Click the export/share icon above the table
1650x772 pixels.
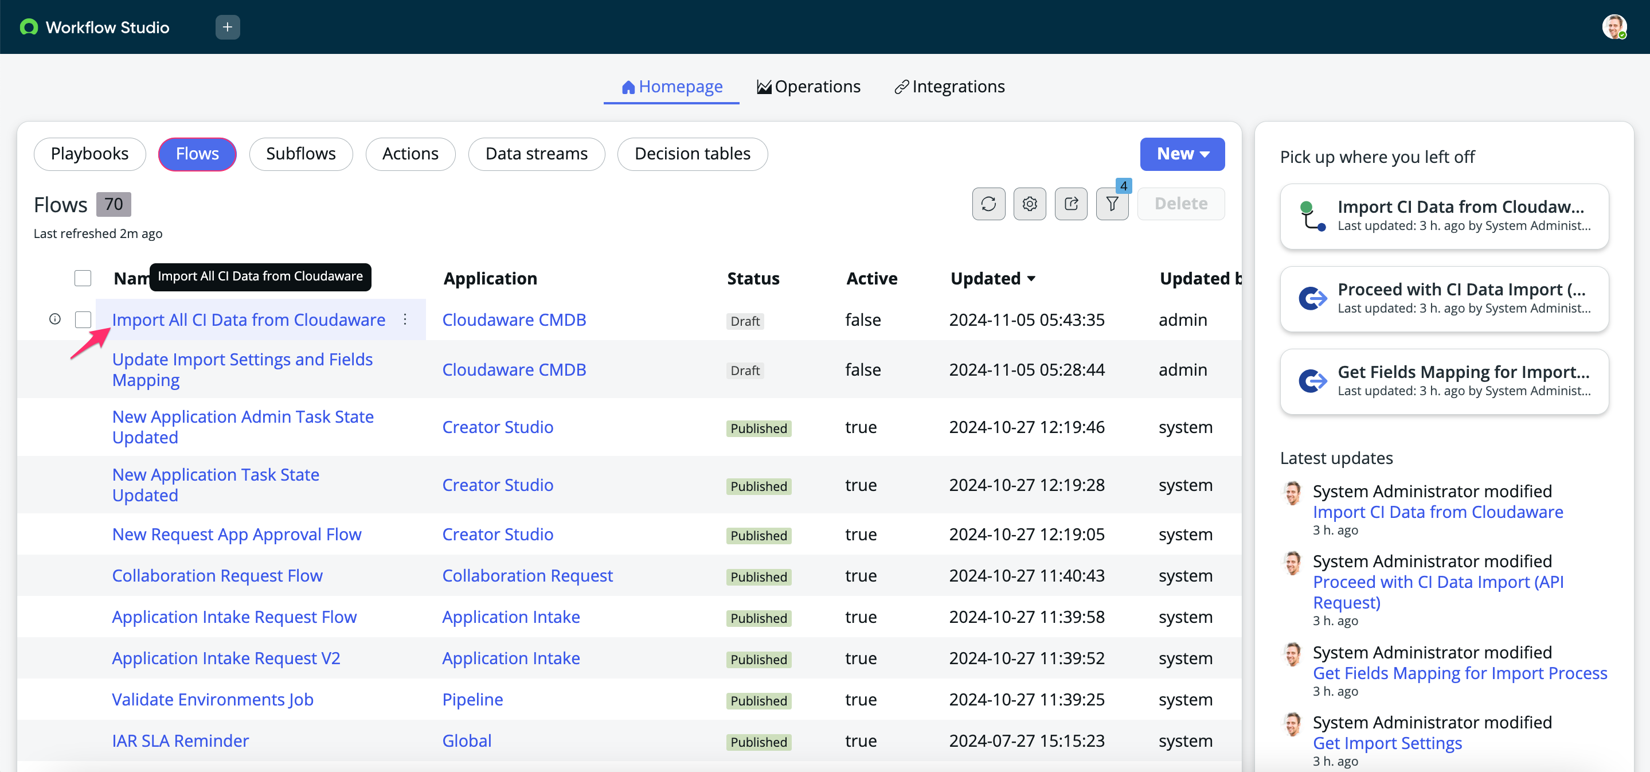click(1070, 204)
